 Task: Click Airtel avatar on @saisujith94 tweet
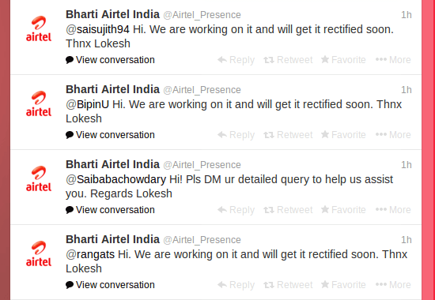point(39,28)
